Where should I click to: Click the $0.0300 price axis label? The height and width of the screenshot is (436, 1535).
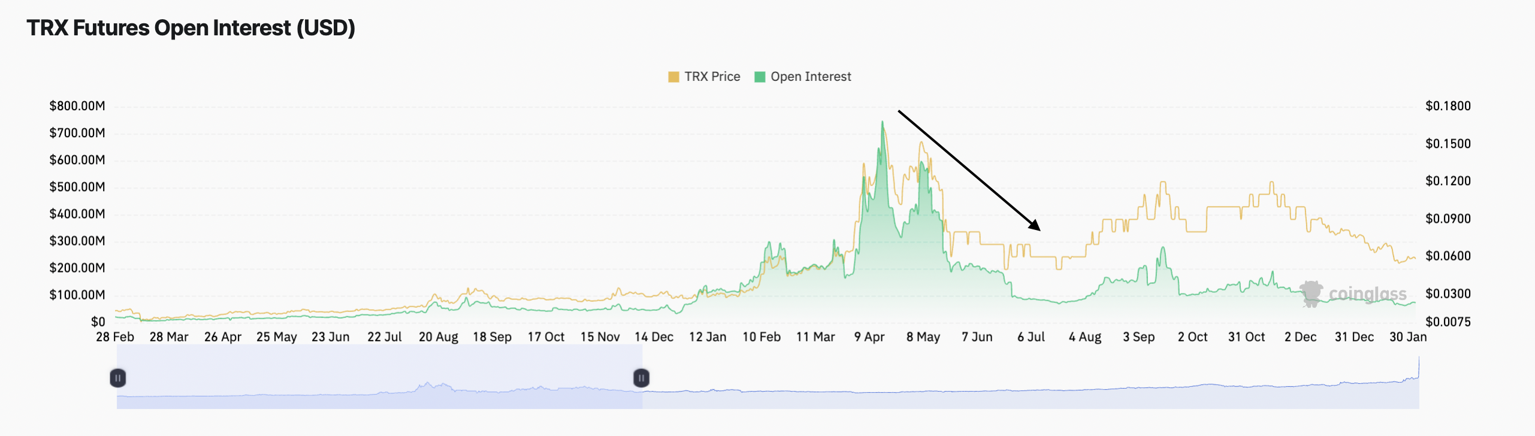(x=1448, y=293)
